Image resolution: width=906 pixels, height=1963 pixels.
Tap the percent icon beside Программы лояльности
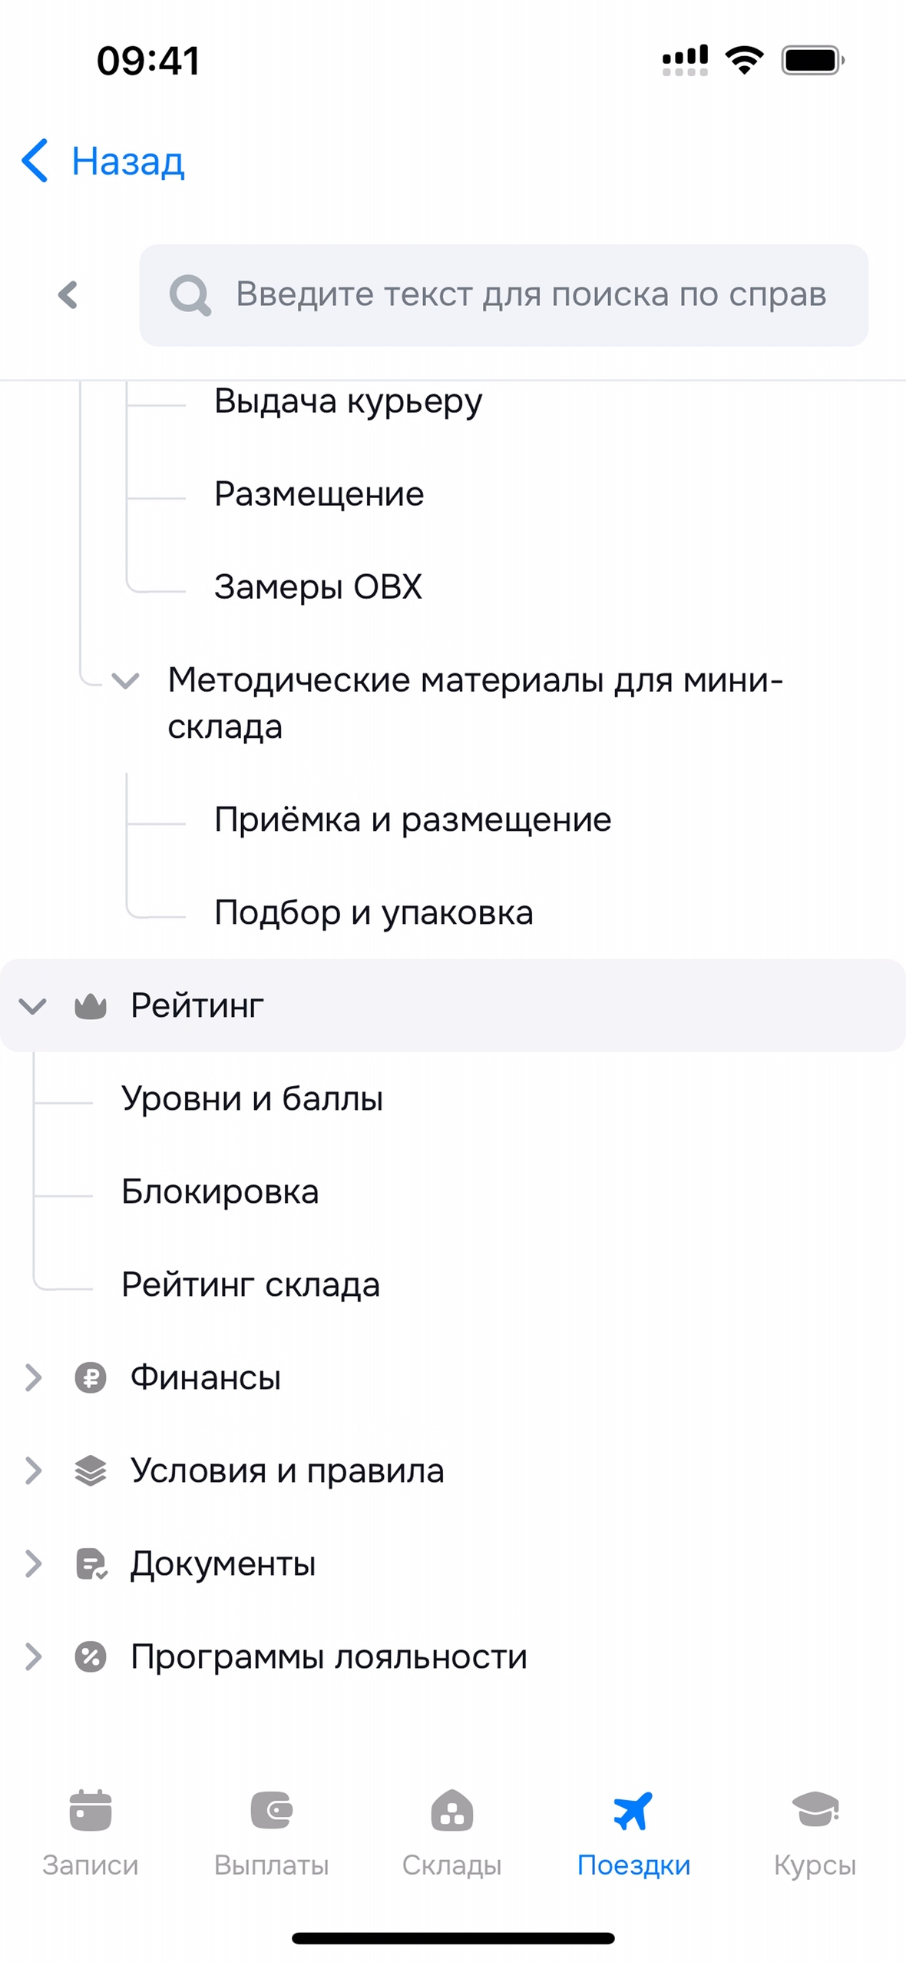(90, 1656)
